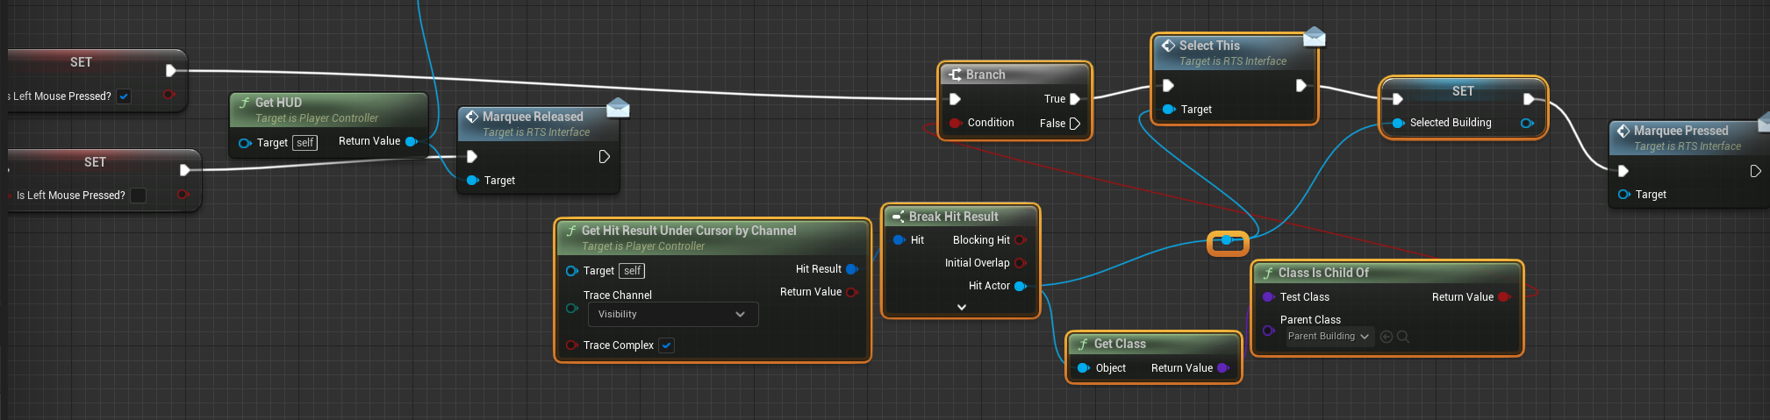Click the magnifier browse icon beside Parent Building

tap(1403, 337)
